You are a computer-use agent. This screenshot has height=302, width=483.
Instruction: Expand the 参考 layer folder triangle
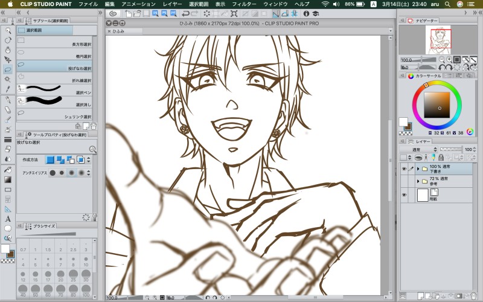418,181
